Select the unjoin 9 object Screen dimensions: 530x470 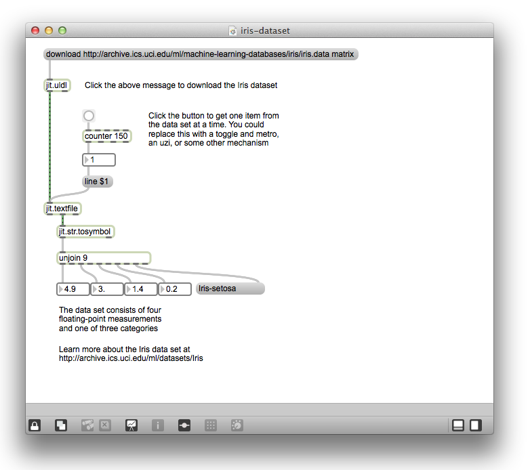click(103, 258)
